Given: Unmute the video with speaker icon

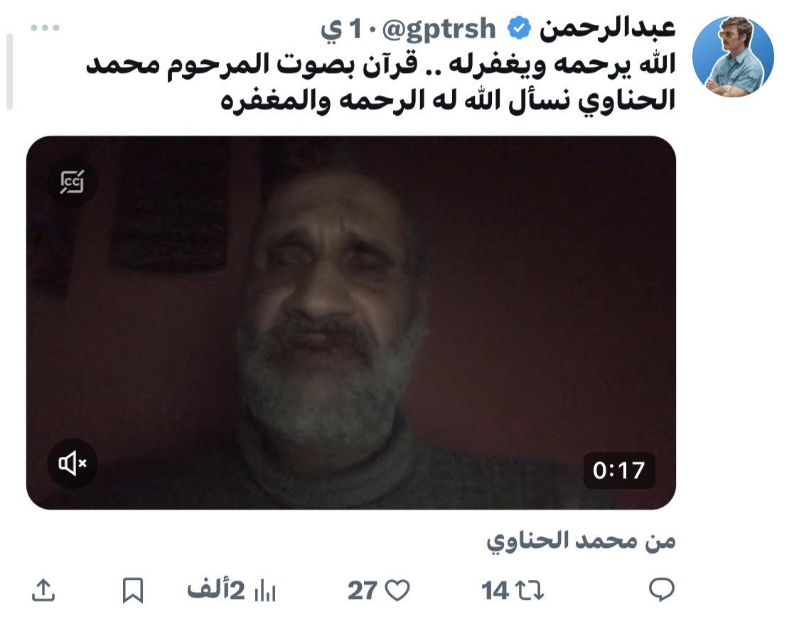Looking at the screenshot, I should (73, 463).
